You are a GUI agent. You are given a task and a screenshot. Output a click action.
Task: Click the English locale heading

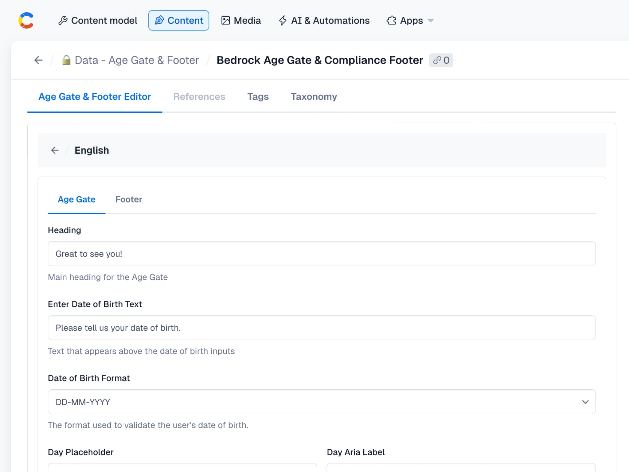point(92,150)
